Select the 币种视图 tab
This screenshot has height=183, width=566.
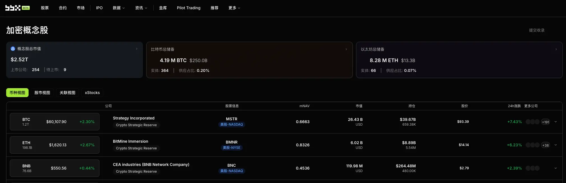point(17,93)
